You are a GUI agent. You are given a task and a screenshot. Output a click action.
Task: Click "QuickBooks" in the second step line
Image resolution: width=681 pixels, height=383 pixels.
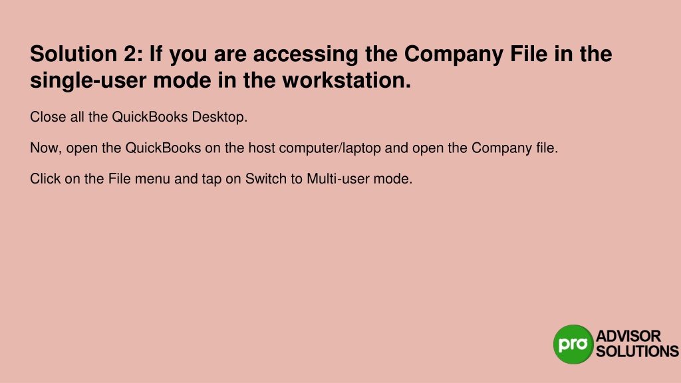click(164, 148)
